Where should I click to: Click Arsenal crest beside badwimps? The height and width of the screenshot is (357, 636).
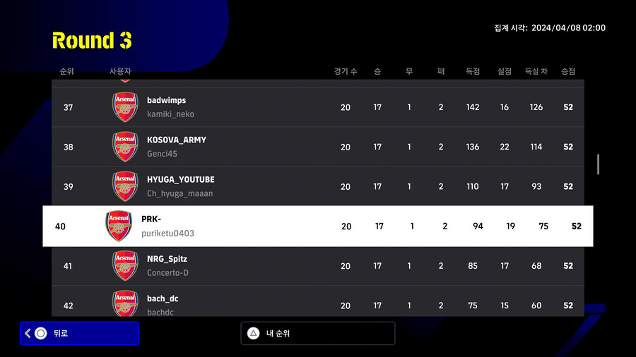(x=125, y=107)
